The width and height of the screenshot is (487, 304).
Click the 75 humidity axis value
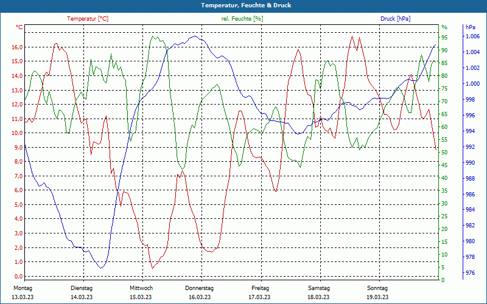(444, 89)
